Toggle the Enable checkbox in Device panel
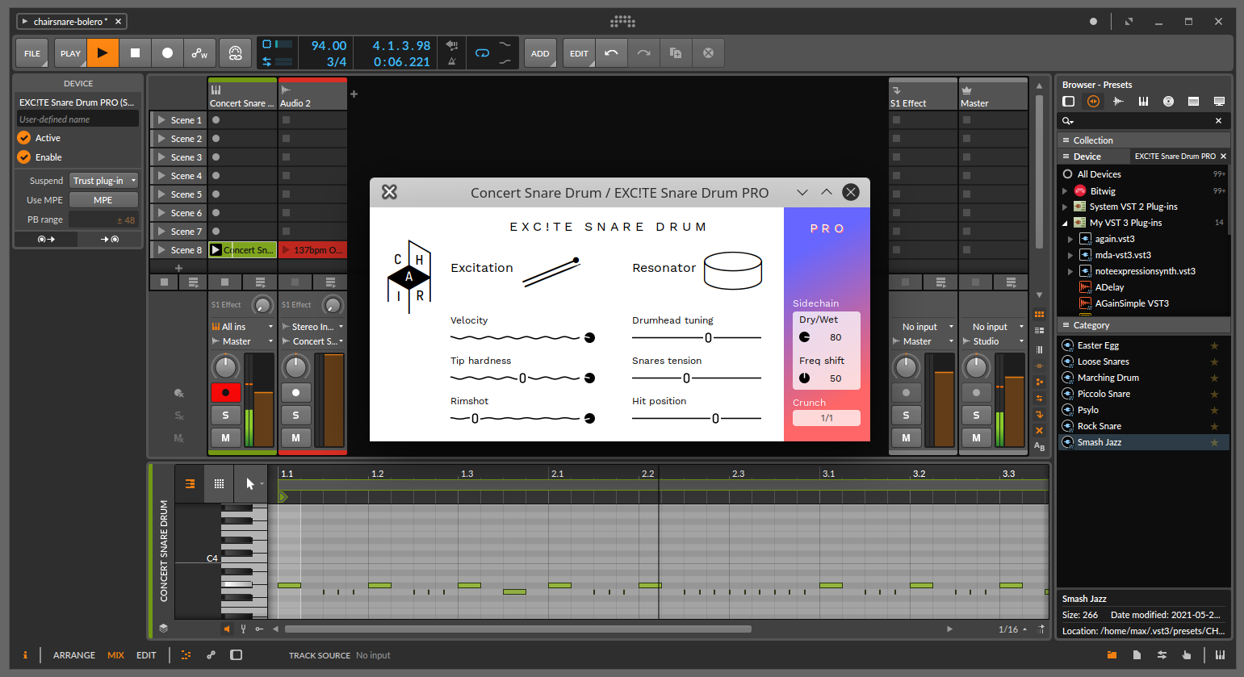1244x677 pixels. coord(24,157)
